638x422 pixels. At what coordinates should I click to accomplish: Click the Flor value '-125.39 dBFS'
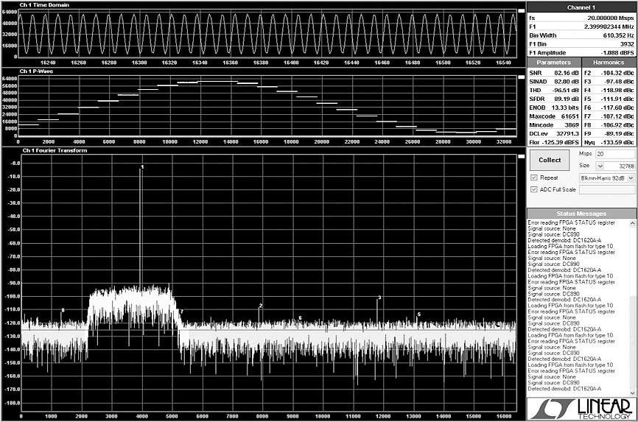coord(561,142)
